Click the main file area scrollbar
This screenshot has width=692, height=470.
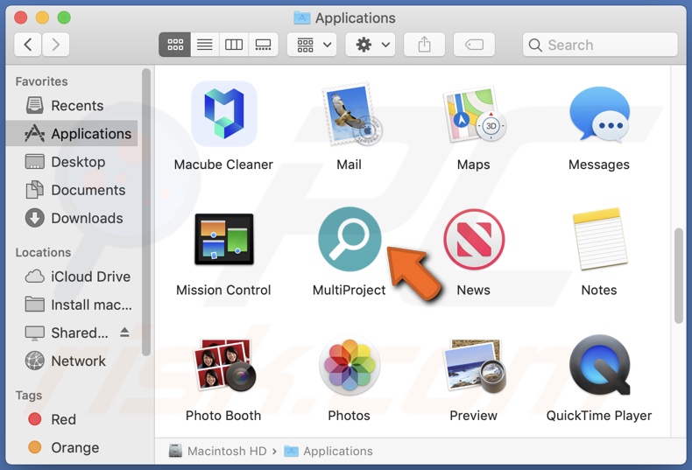(678, 276)
